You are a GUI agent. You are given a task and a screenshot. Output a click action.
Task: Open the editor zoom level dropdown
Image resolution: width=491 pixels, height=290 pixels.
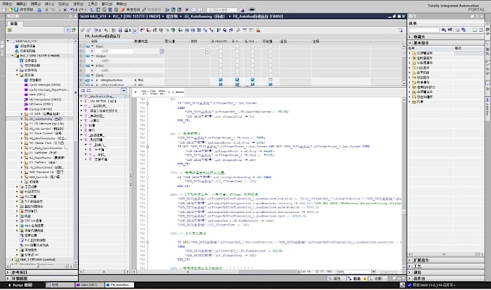pos(373,272)
